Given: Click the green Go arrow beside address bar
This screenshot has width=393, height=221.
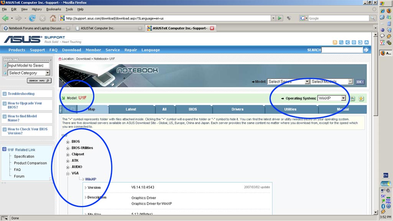Looking at the screenshot, I should coord(280,18).
